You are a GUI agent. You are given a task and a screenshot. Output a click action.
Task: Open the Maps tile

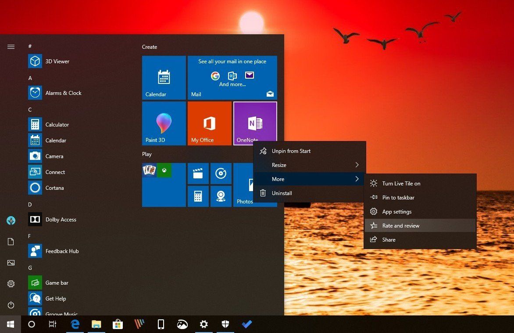point(221,196)
